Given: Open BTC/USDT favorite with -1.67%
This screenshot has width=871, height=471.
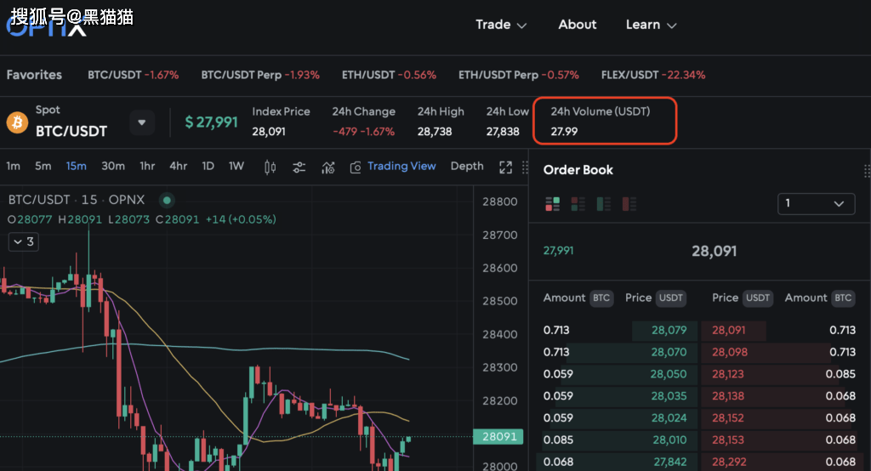Looking at the screenshot, I should [134, 75].
